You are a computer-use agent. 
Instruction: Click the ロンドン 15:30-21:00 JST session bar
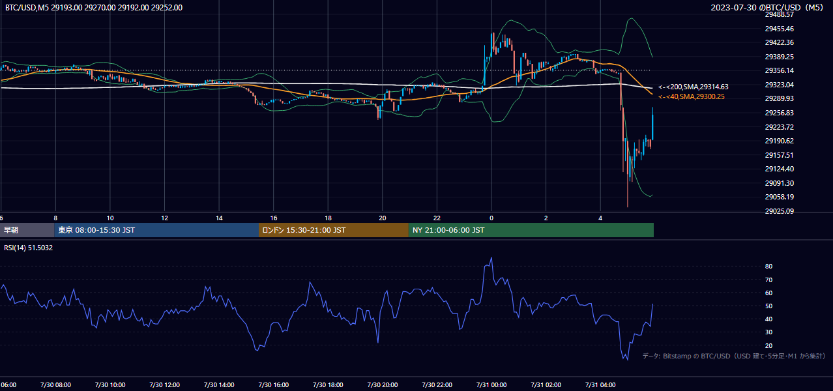coord(334,230)
